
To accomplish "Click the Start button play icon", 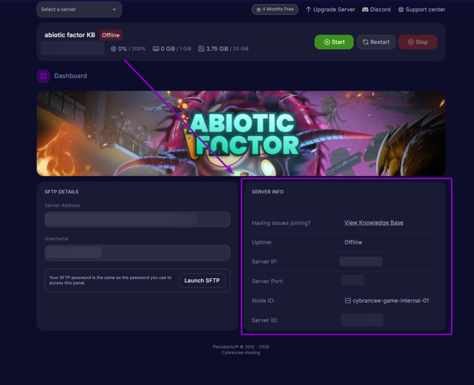I will pyautogui.click(x=327, y=42).
